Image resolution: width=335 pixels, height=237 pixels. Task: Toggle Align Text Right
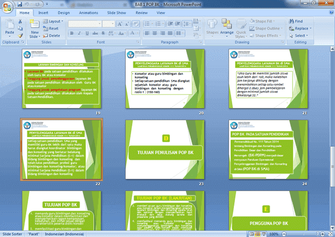click(163, 33)
